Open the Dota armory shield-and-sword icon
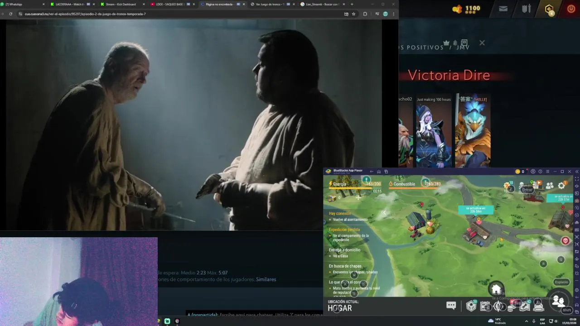The width and height of the screenshot is (580, 326). tap(526, 9)
